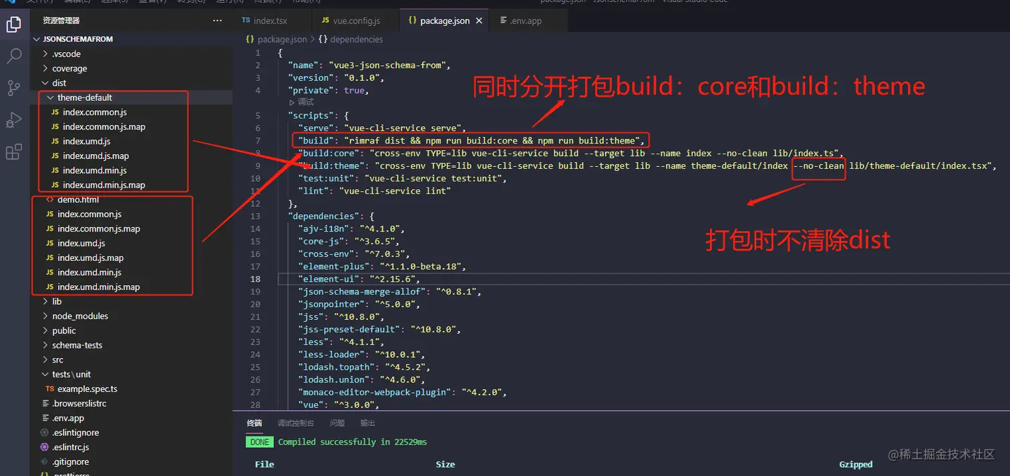Open the Source Control view
The height and width of the screenshot is (476, 1010).
(x=14, y=88)
